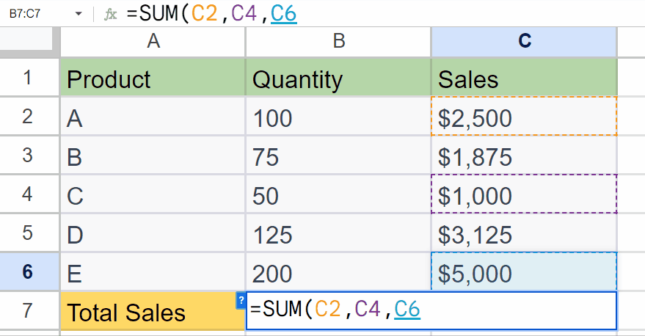Select cell with quantity 125
Viewport: 645px width, 336px height.
point(338,233)
